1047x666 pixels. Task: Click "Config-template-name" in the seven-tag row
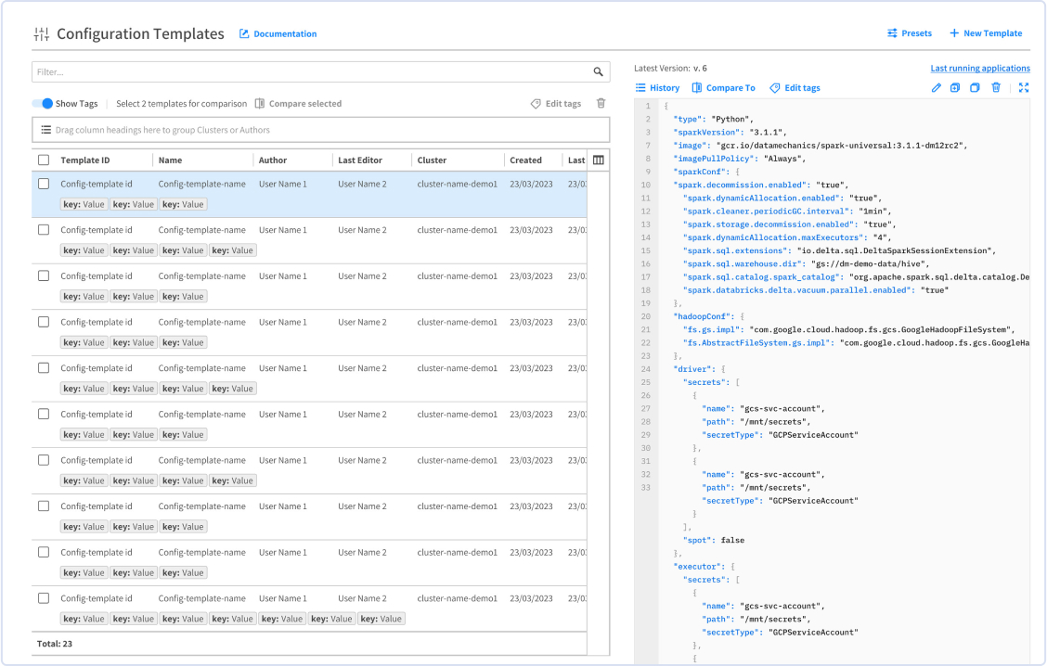tap(201, 598)
